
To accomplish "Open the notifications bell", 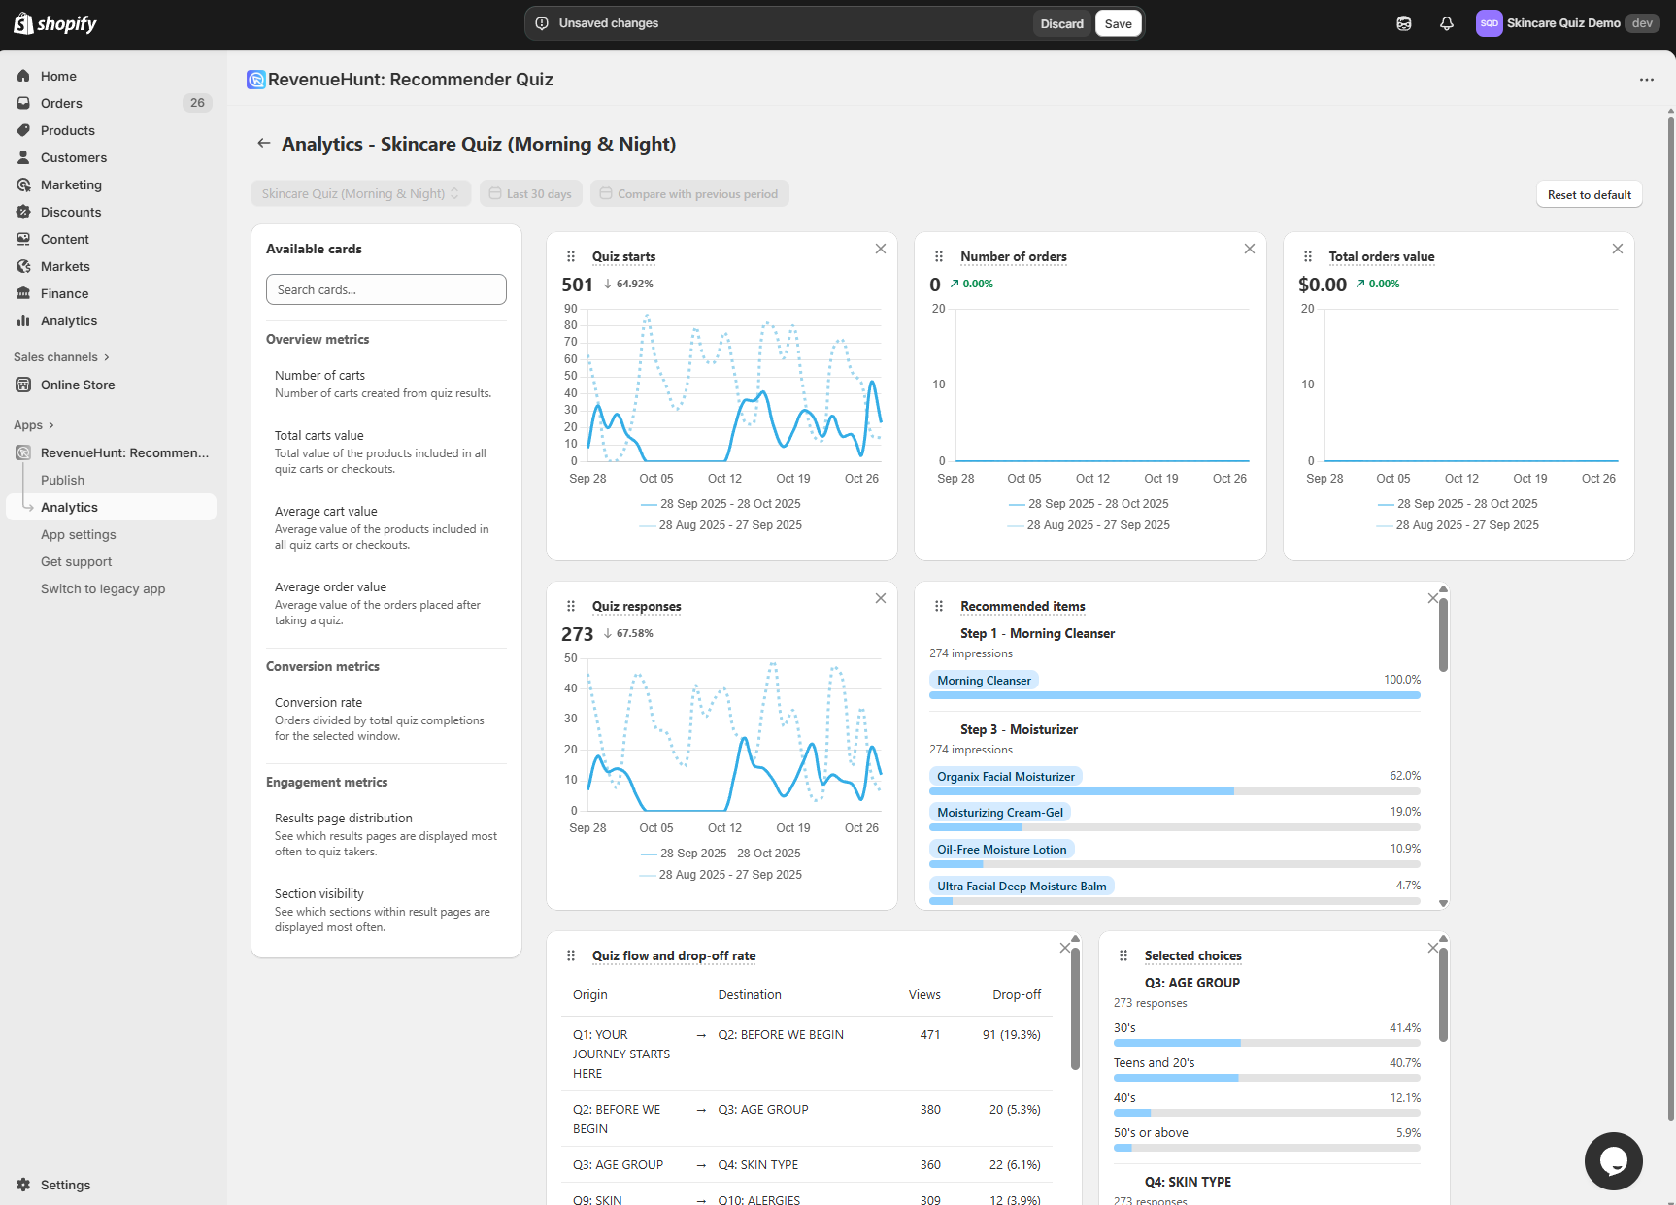I will pyautogui.click(x=1446, y=22).
